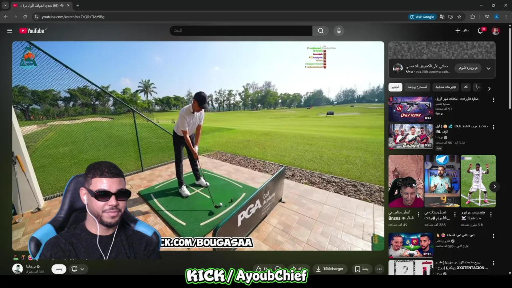The width and height of the screenshot is (512, 288).
Task: Save the video to a playlist
Action: tap(362, 269)
